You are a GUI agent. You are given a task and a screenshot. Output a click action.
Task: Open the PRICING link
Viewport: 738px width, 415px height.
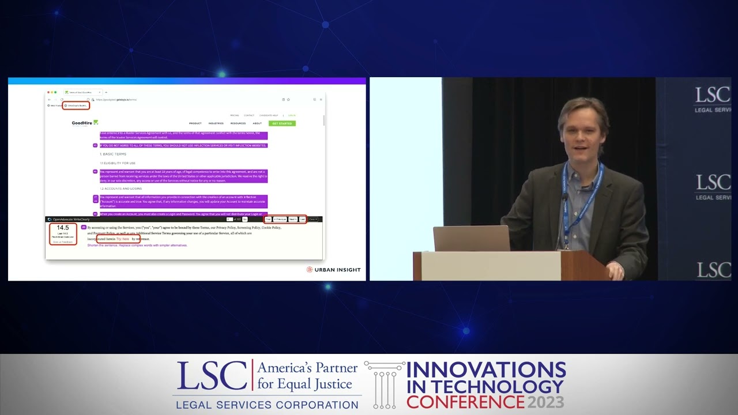click(235, 115)
